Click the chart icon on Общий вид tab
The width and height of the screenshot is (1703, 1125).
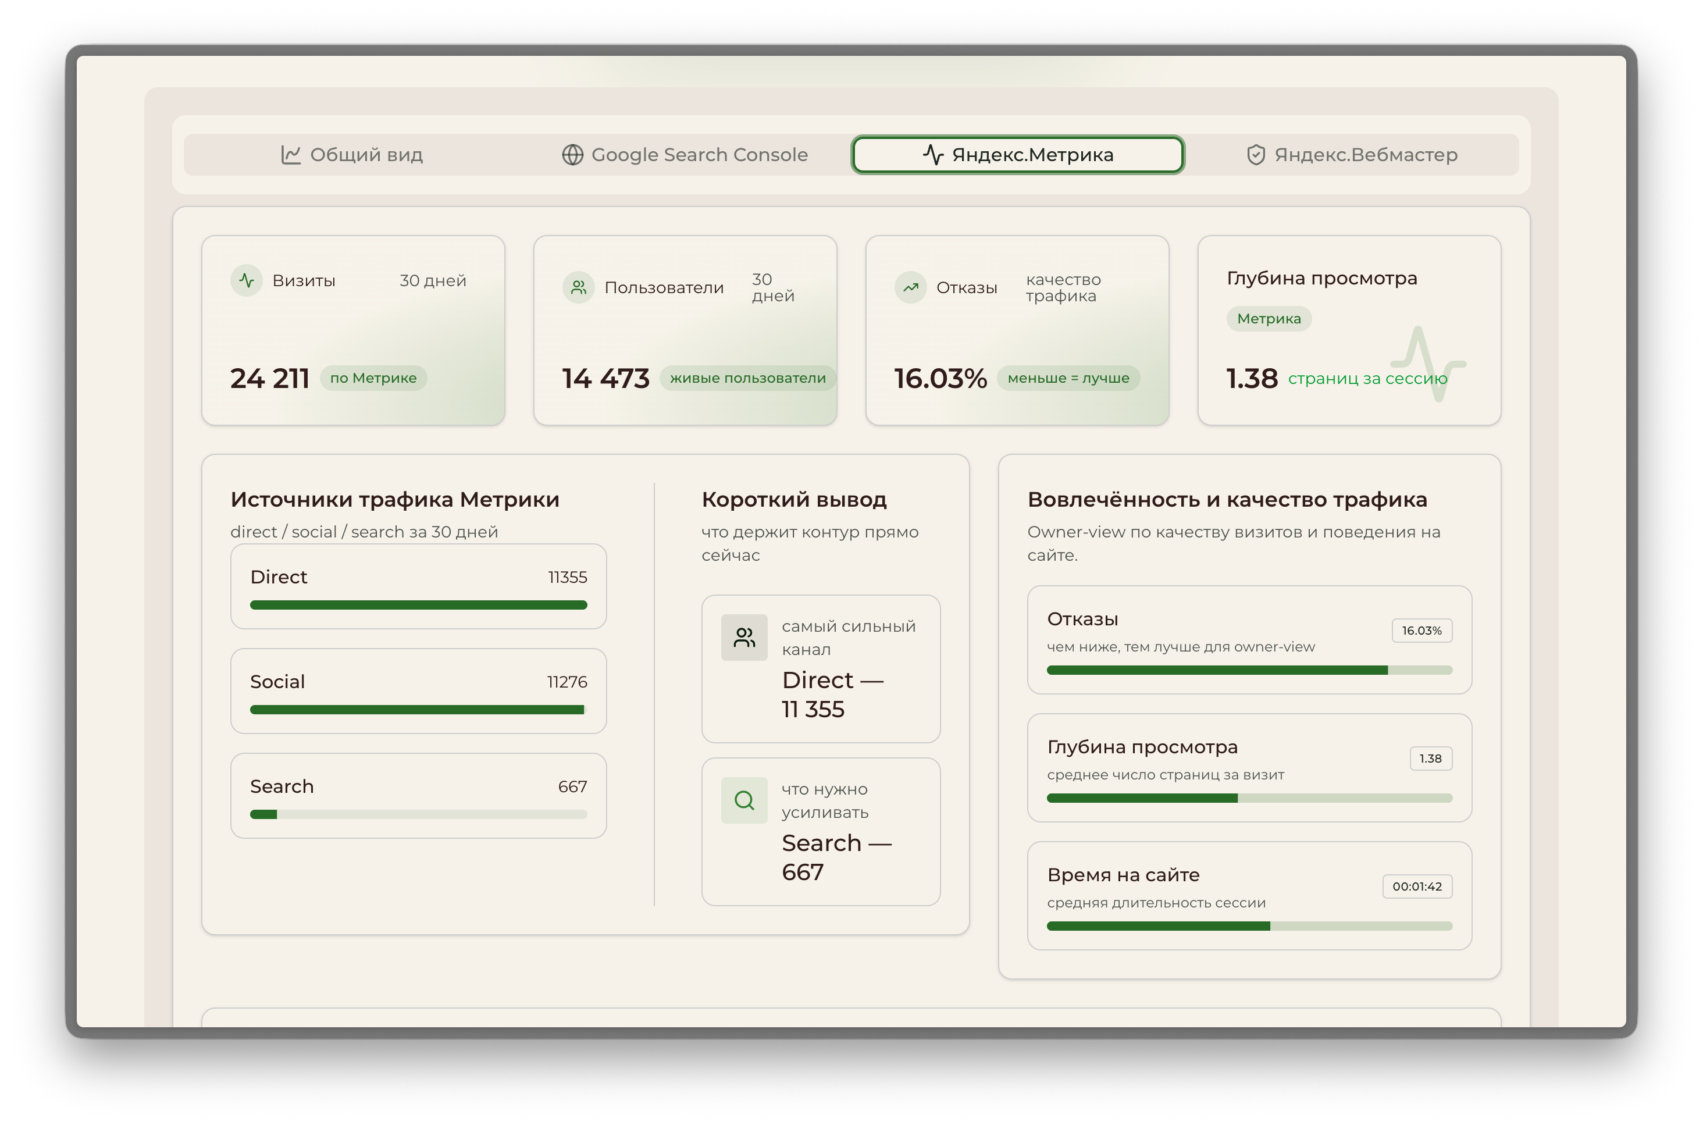(x=291, y=155)
